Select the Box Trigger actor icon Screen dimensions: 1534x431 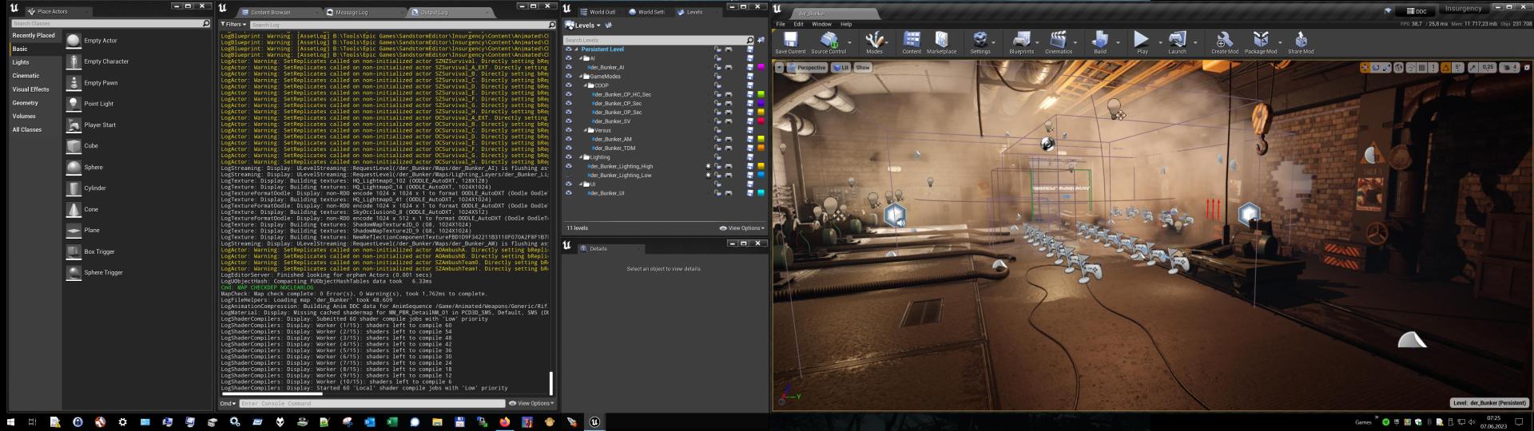[x=74, y=251]
